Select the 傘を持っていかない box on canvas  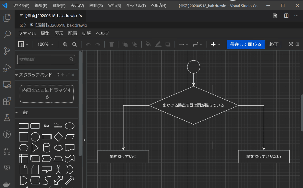(x=264, y=157)
